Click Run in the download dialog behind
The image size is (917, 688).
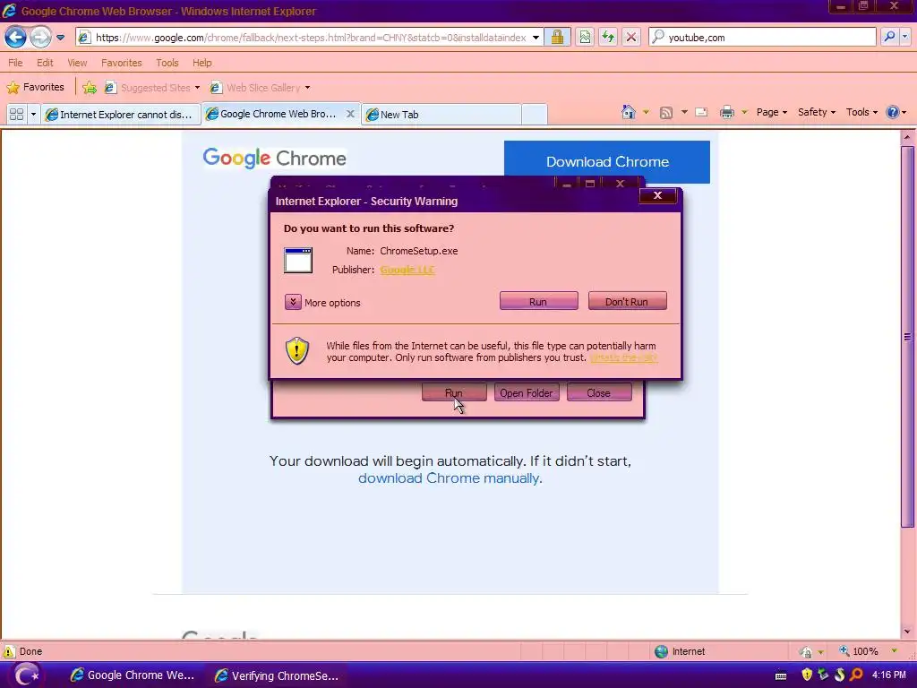pyautogui.click(x=454, y=392)
